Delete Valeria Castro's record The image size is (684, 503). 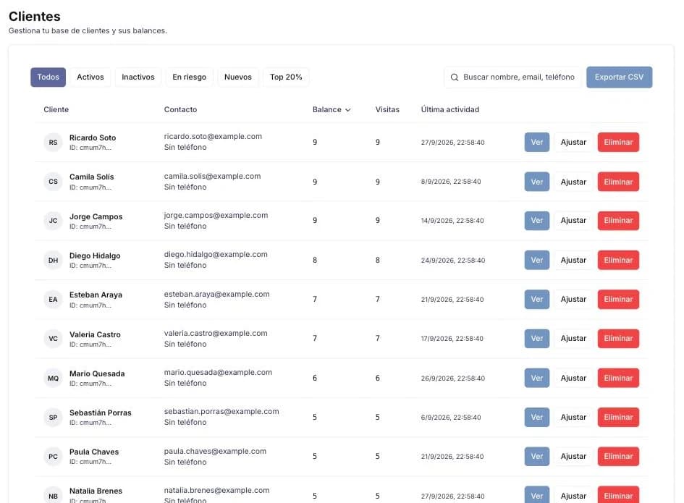pos(618,339)
